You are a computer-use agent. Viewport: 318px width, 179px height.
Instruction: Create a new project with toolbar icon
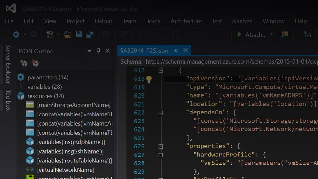[x=50, y=34]
